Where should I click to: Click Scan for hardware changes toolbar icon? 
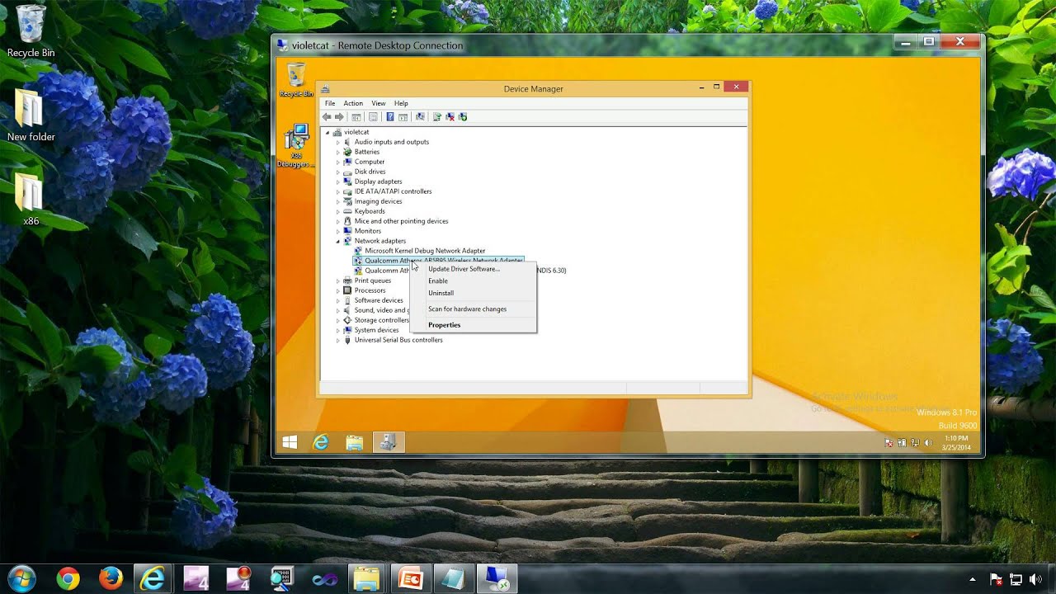(x=420, y=117)
